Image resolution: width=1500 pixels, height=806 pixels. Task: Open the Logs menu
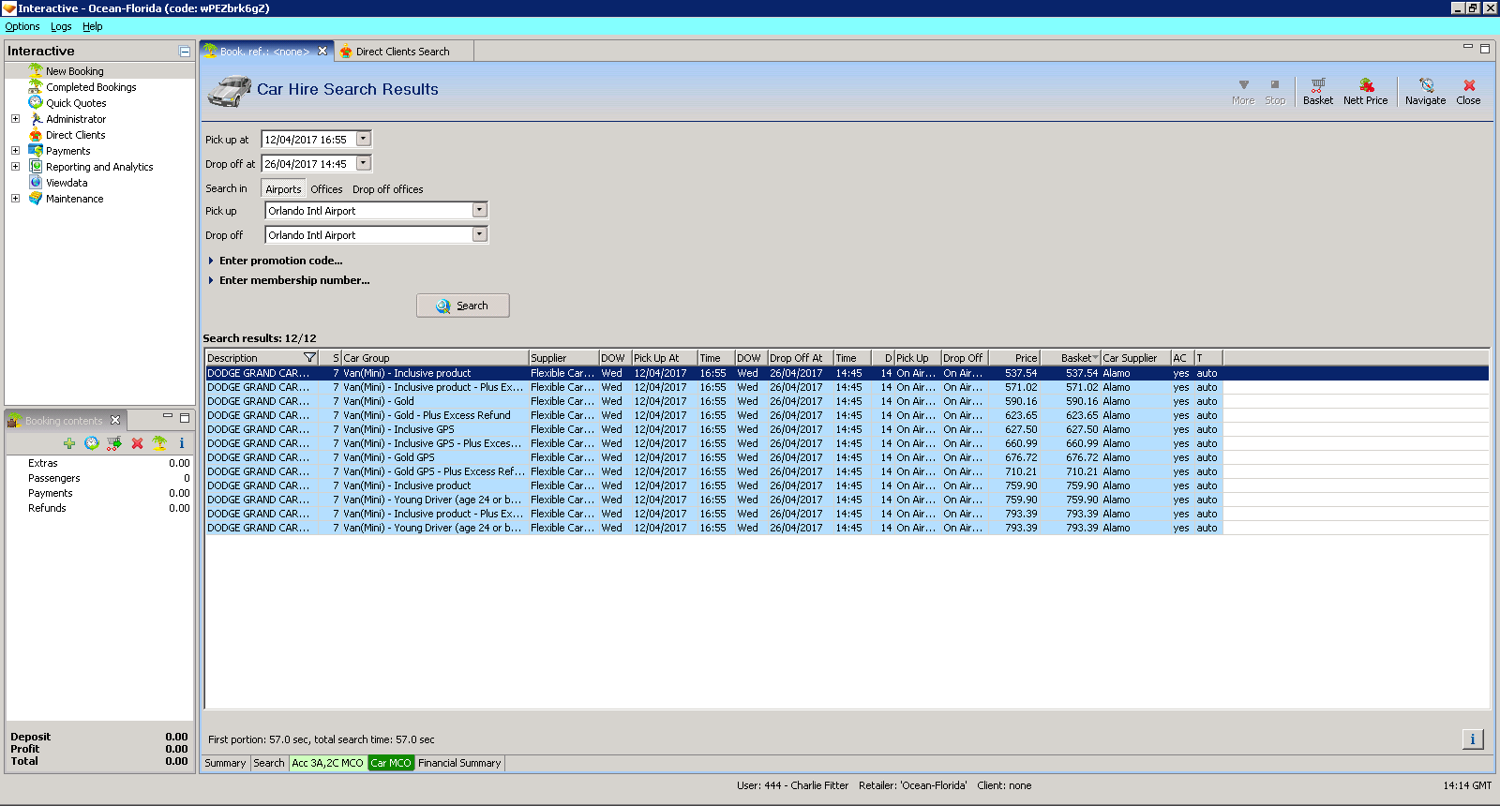point(61,26)
